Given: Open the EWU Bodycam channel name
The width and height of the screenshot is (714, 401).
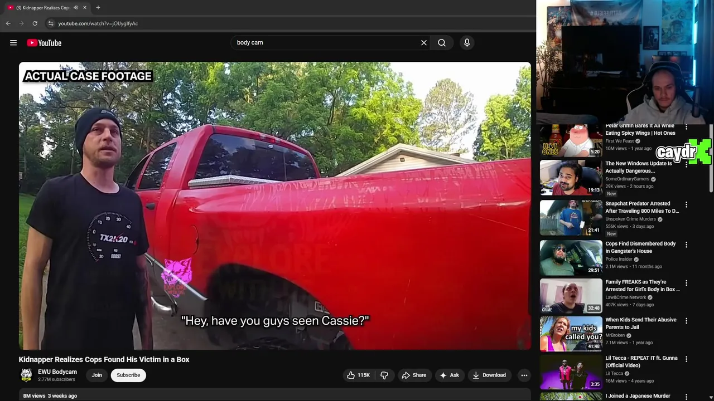Looking at the screenshot, I should click(x=57, y=372).
